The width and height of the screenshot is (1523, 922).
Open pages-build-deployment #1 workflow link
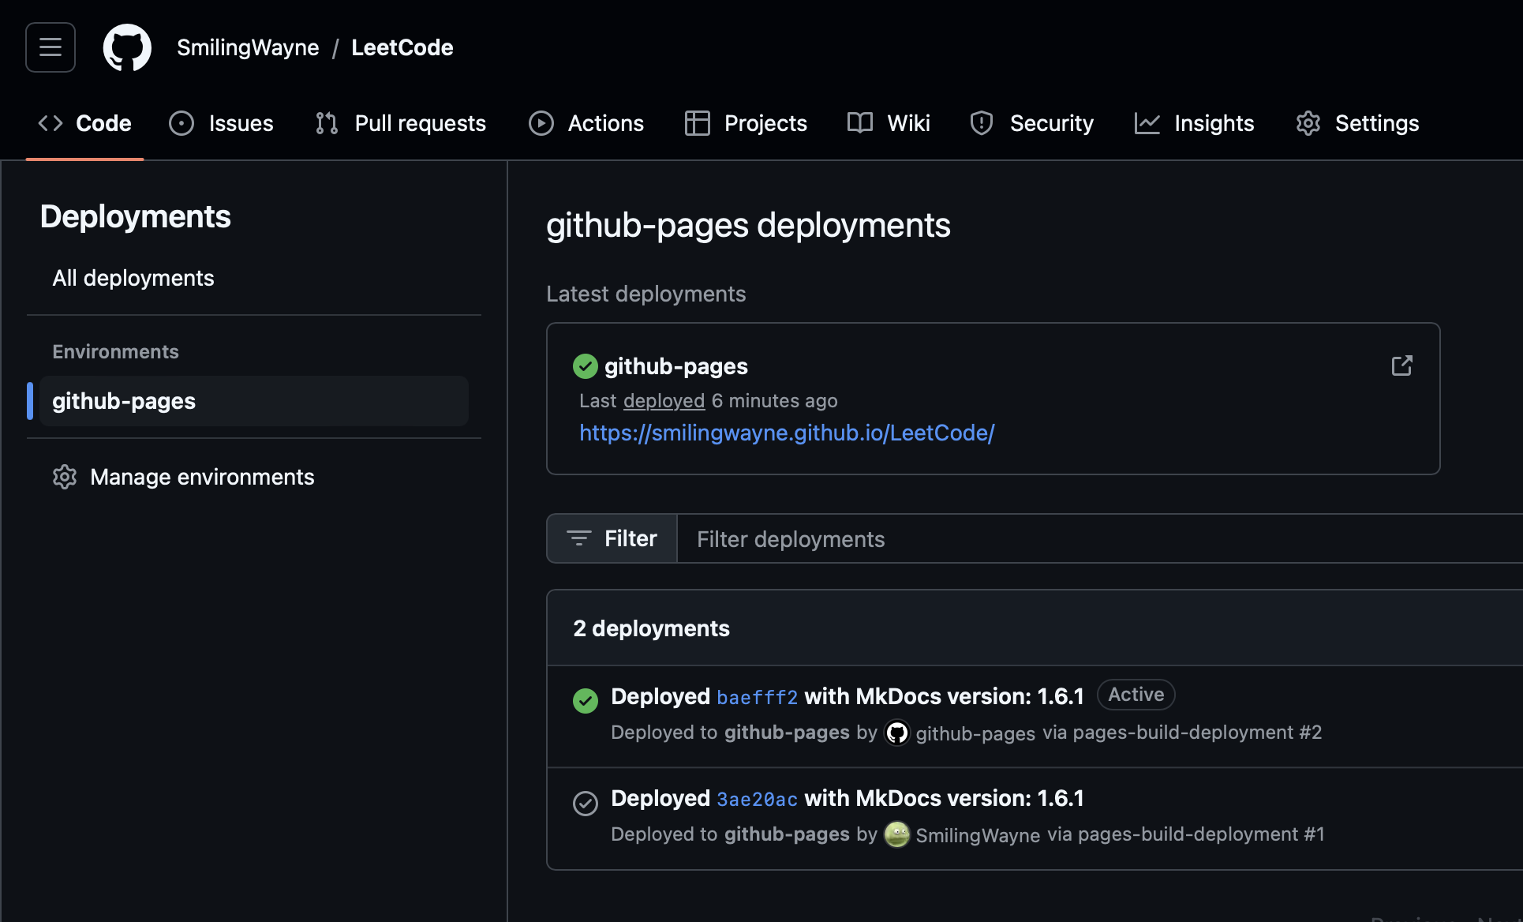[x=1201, y=834]
